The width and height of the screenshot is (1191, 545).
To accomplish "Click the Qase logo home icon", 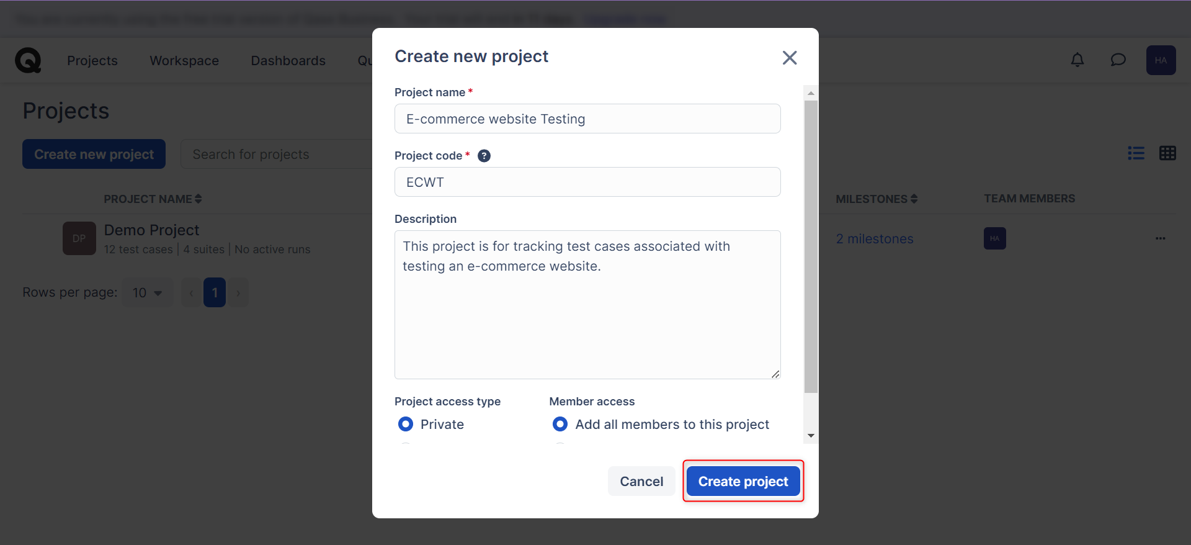I will tap(28, 60).
